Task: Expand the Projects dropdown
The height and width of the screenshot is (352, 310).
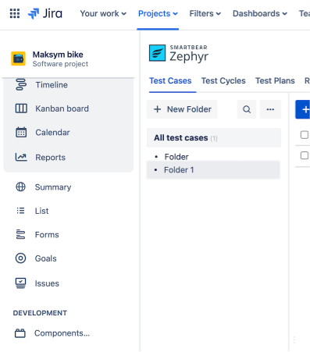Action: click(x=158, y=13)
